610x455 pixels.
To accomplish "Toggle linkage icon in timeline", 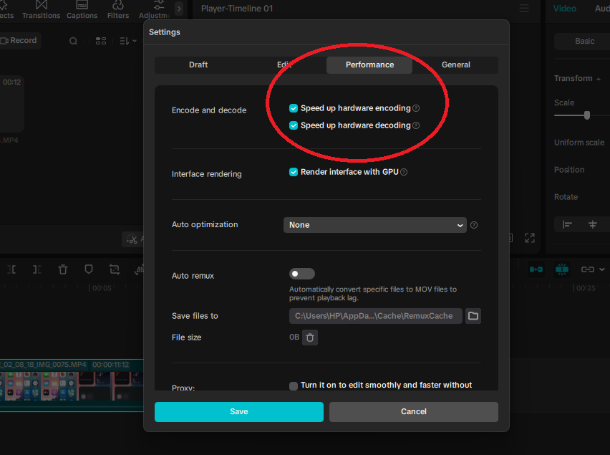I will (x=587, y=269).
